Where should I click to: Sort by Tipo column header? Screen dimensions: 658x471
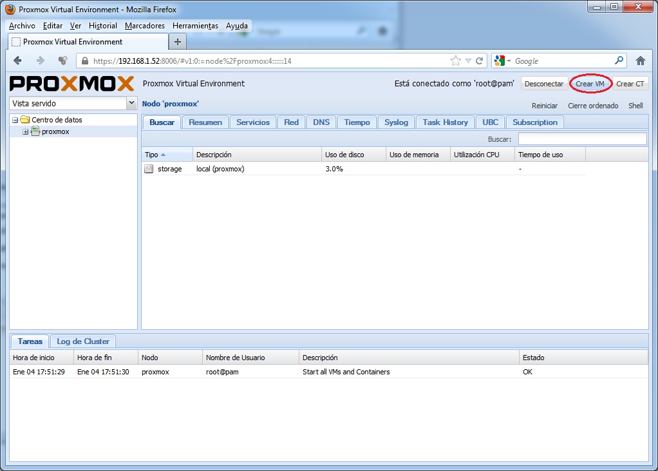point(167,155)
